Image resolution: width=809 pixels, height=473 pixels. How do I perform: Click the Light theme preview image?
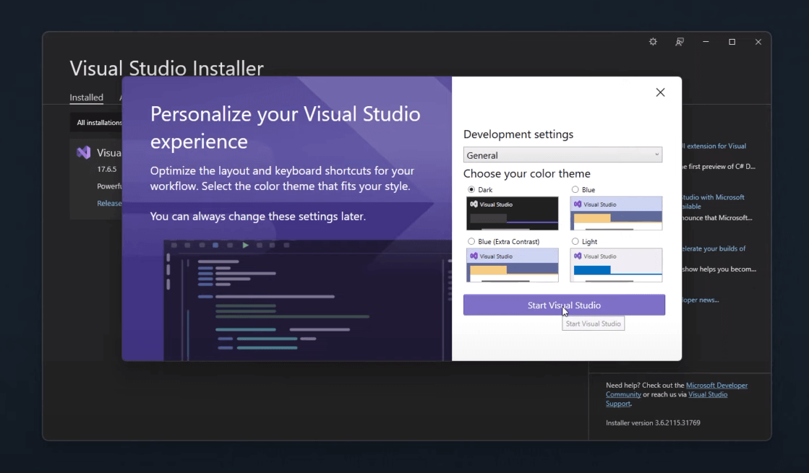coord(616,265)
